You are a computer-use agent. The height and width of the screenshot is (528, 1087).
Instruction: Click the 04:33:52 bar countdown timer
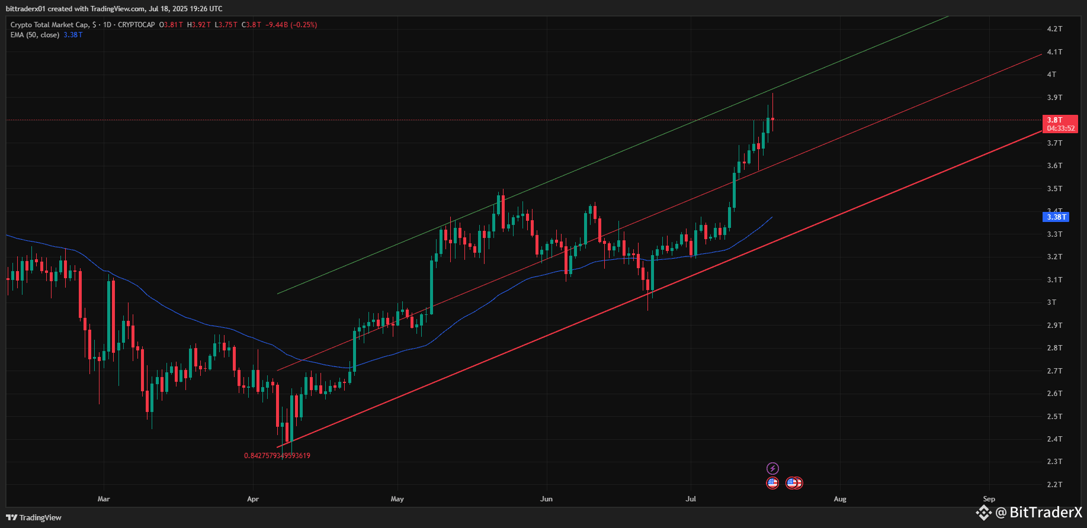point(1060,128)
